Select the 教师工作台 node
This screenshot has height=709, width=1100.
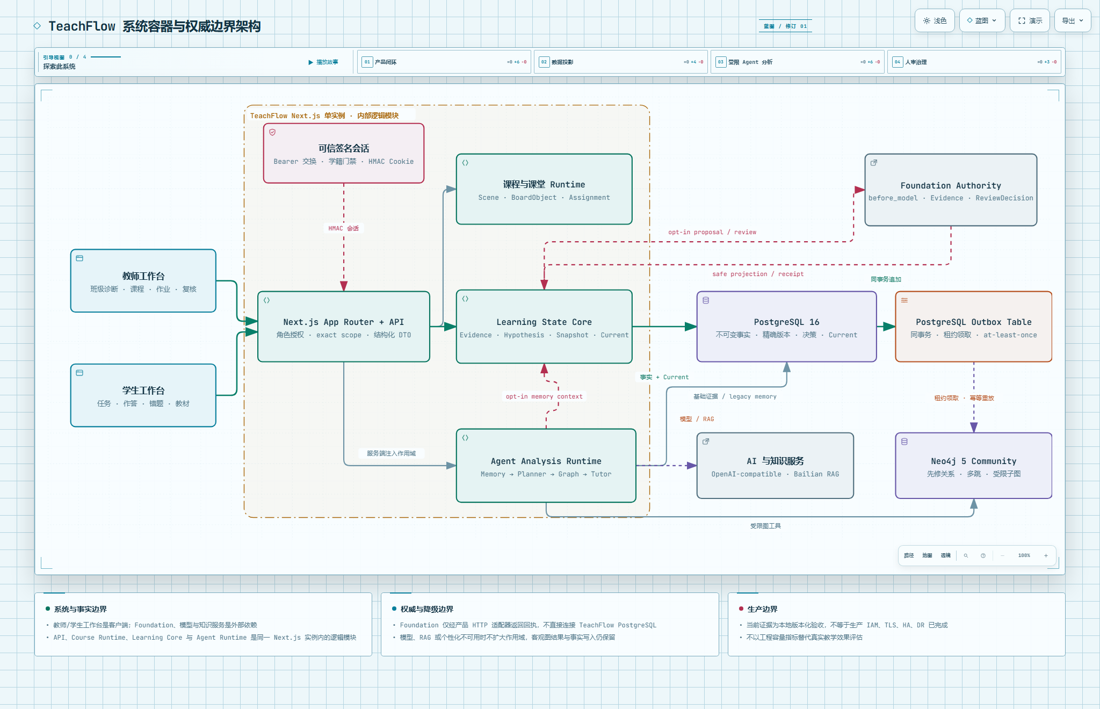tap(143, 280)
